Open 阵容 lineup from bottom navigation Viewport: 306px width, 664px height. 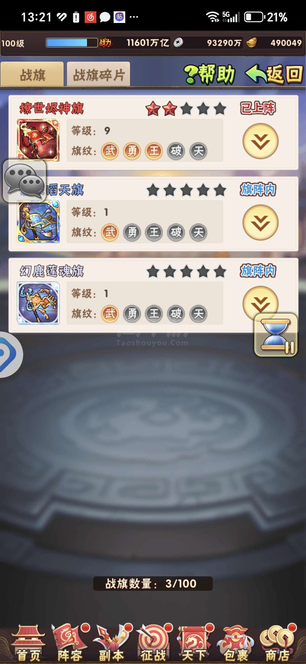coord(70,643)
